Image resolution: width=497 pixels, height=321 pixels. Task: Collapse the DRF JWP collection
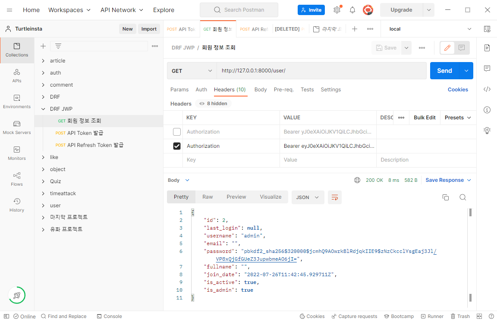pos(44,109)
